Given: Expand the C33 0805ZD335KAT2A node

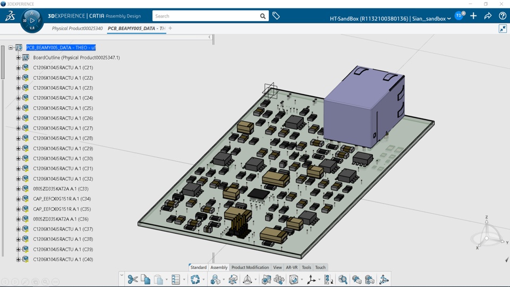Looking at the screenshot, I should click(x=18, y=189).
